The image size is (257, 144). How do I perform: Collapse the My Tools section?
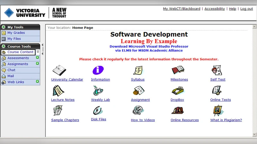[4, 27]
